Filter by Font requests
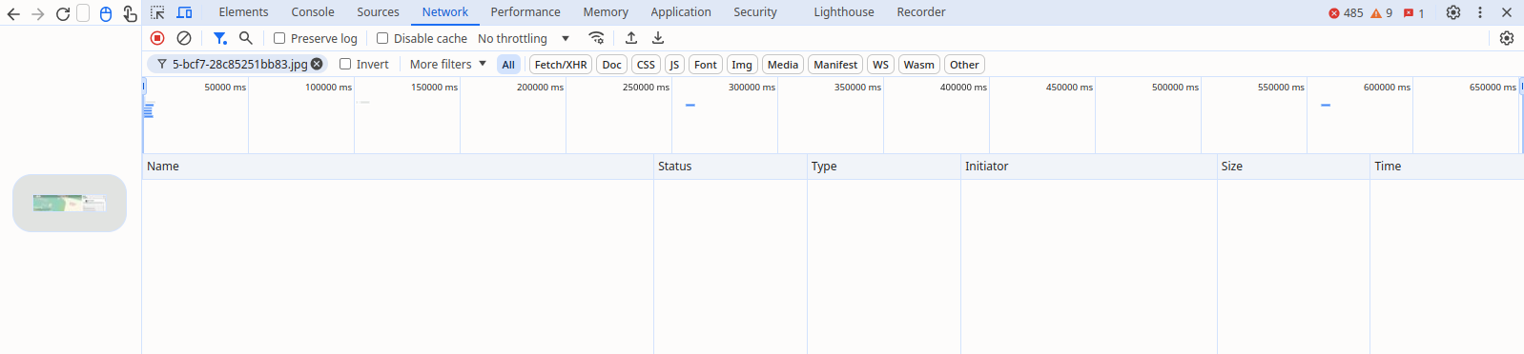The image size is (1524, 354). point(706,65)
